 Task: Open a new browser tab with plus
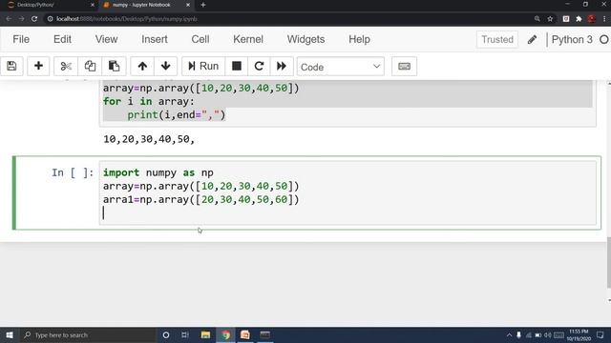point(203,5)
